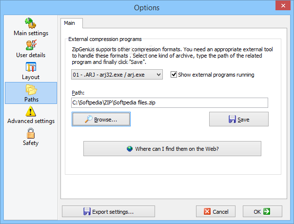Click Where can I find them on the Web?
294x224 pixels.
pyautogui.click(x=172, y=148)
